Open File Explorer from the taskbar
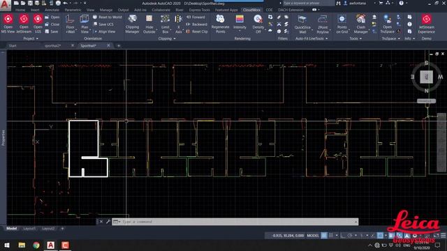447x251 pixels. 22,245
